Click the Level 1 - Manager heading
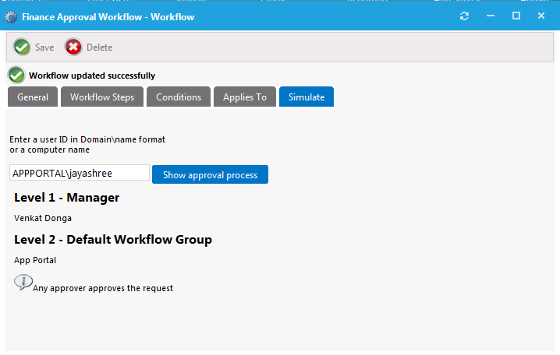The height and width of the screenshot is (355, 560). 66,198
